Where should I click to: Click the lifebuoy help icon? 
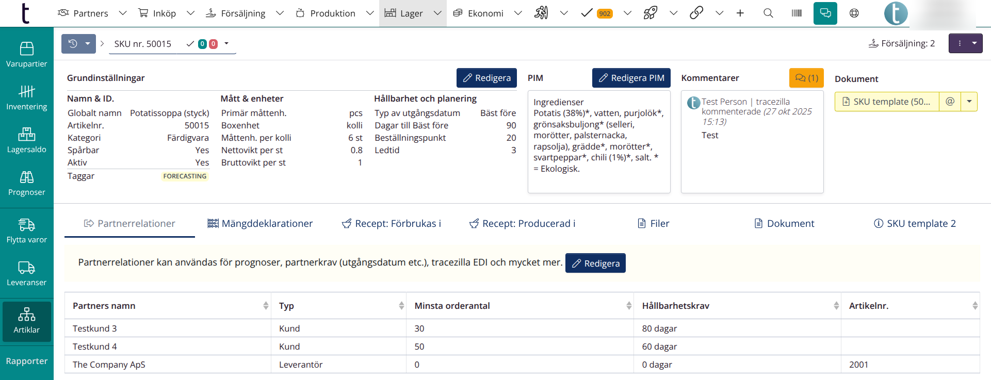click(x=854, y=13)
